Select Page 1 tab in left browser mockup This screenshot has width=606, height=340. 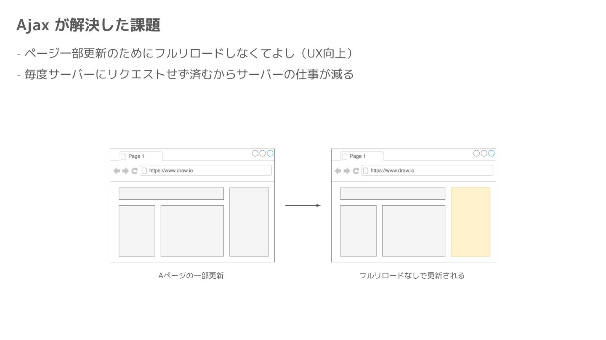coord(141,156)
